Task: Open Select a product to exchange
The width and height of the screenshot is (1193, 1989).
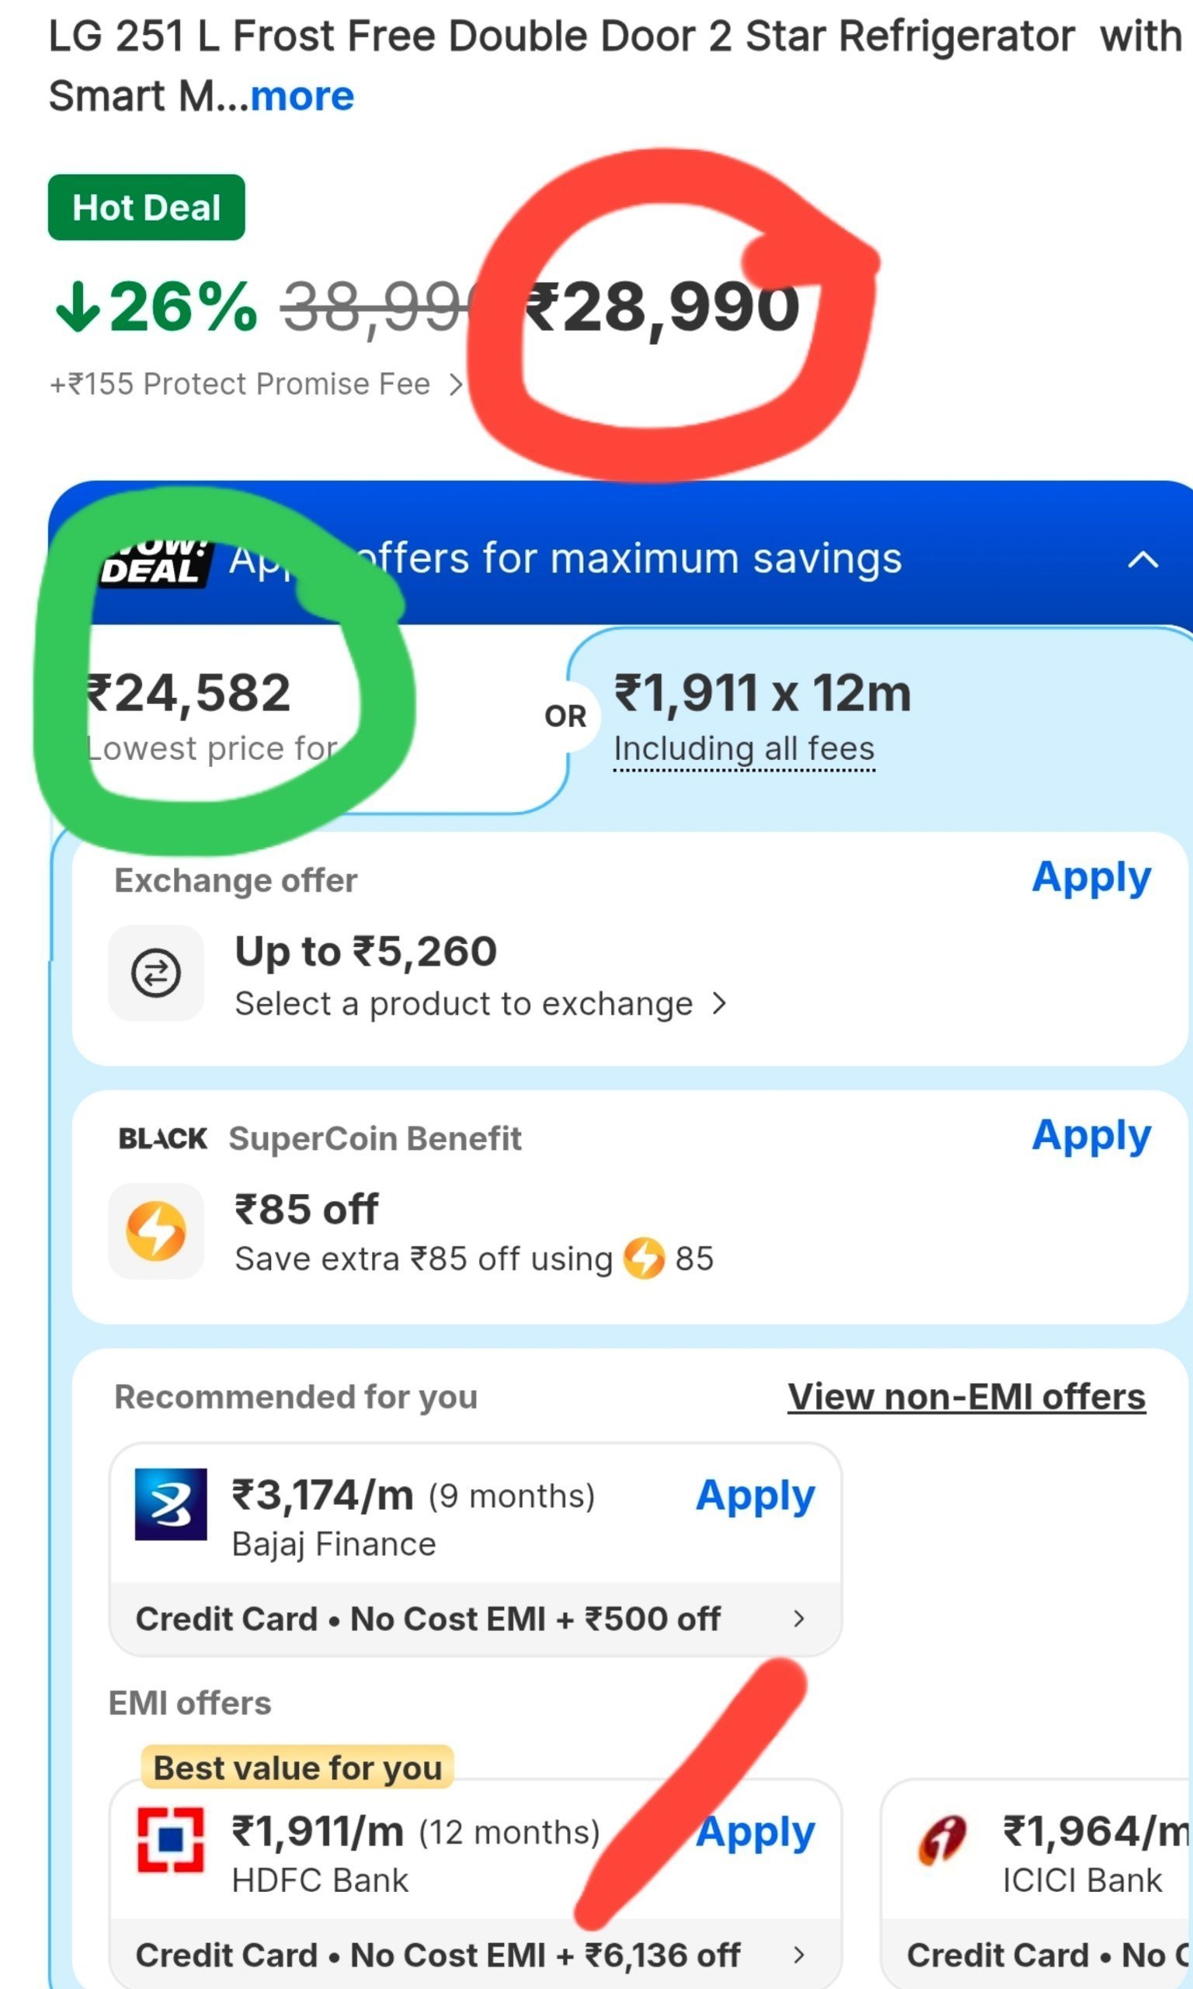Action: [x=481, y=1003]
